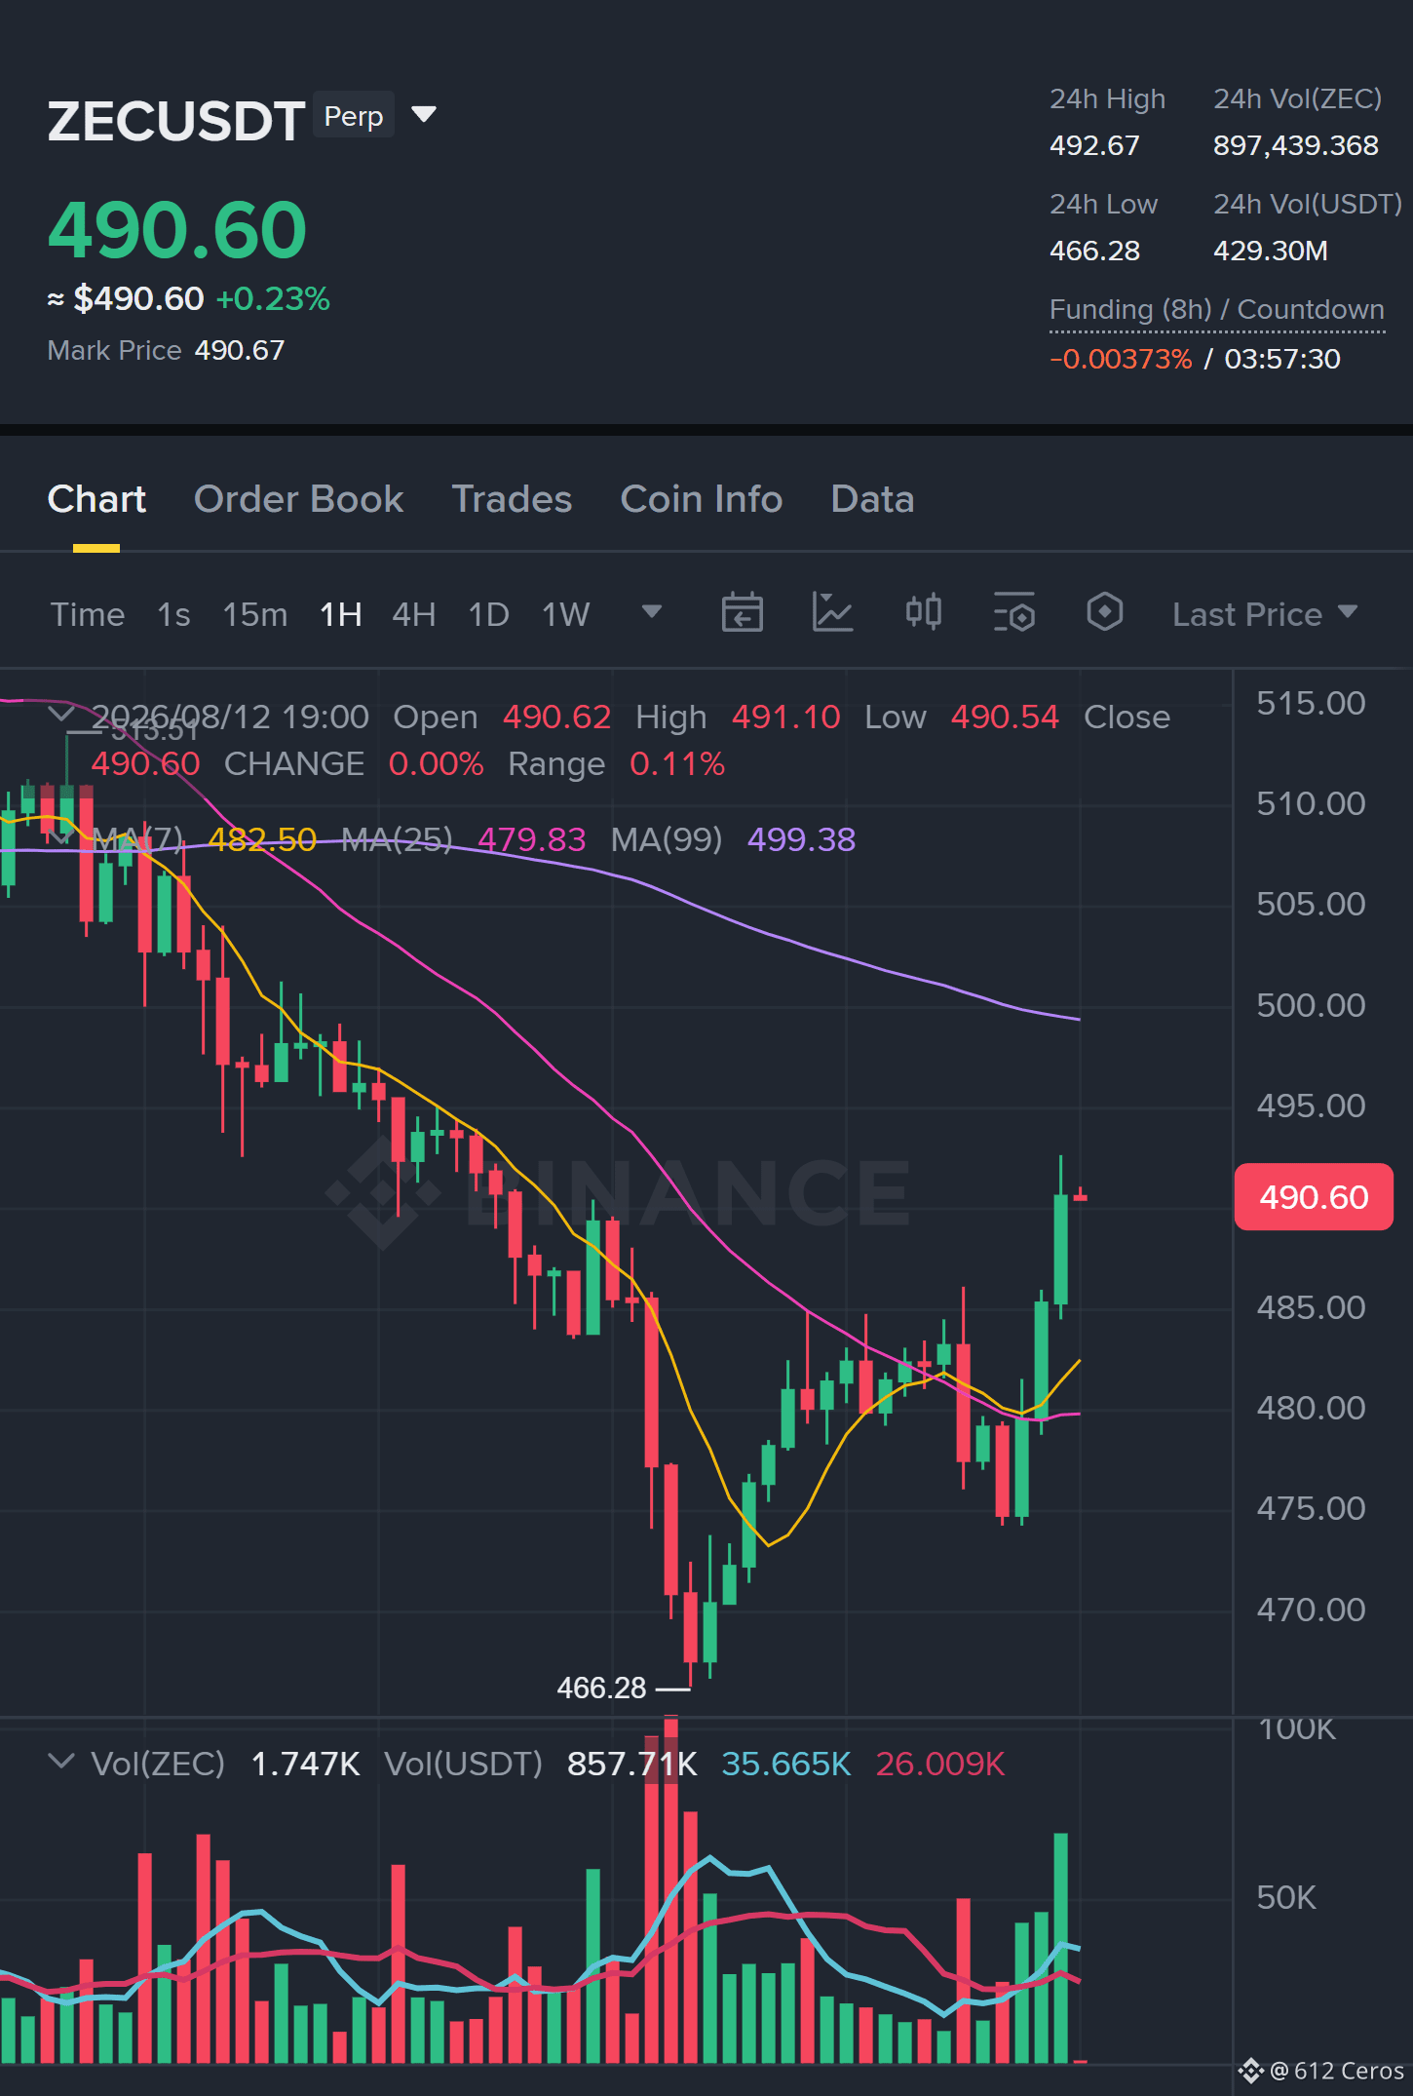1413x2096 pixels.
Task: Open the technical indicators line-chart icon
Action: tap(833, 613)
